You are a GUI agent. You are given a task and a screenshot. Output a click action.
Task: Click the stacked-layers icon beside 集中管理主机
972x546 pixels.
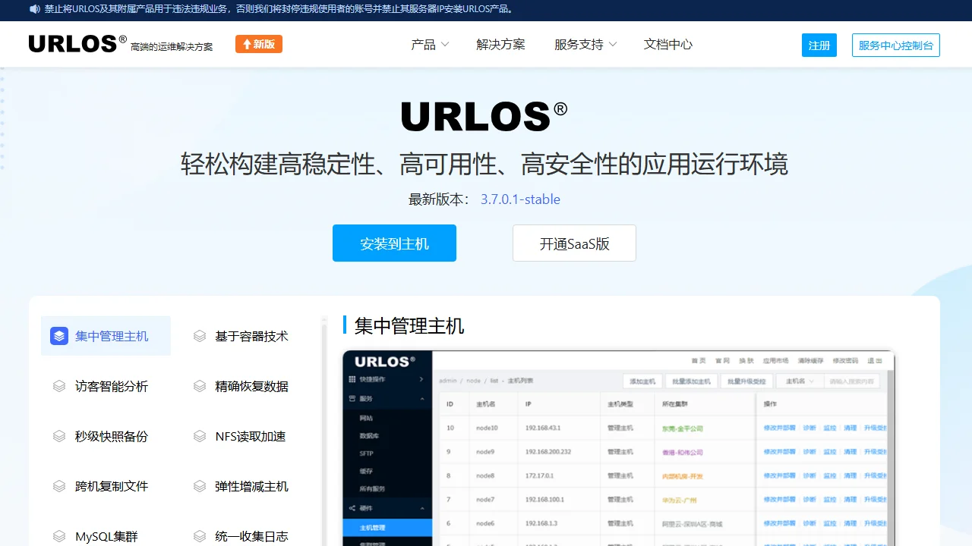tap(59, 336)
